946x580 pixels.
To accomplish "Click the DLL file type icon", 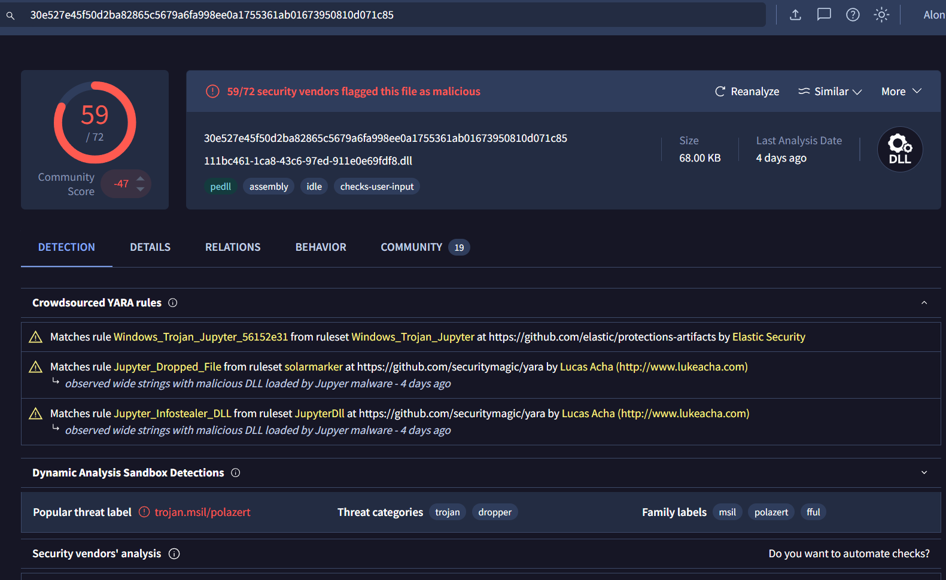I will coord(899,150).
